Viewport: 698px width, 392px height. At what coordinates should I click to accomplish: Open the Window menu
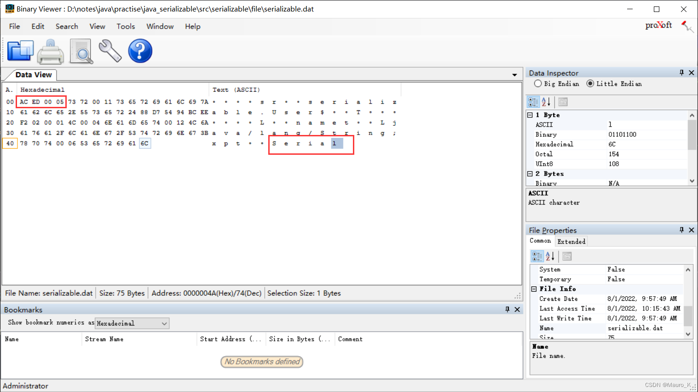click(x=160, y=26)
